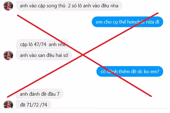Screen dimensions: 170x113
Task: Select the "anh vào san đều hai số" bubble
Action: [x=44, y=55]
